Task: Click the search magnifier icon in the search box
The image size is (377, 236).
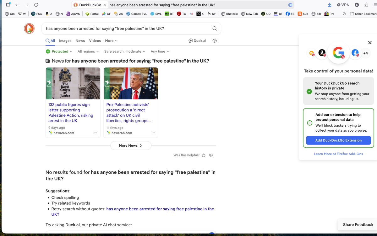Action: pyautogui.click(x=215, y=29)
